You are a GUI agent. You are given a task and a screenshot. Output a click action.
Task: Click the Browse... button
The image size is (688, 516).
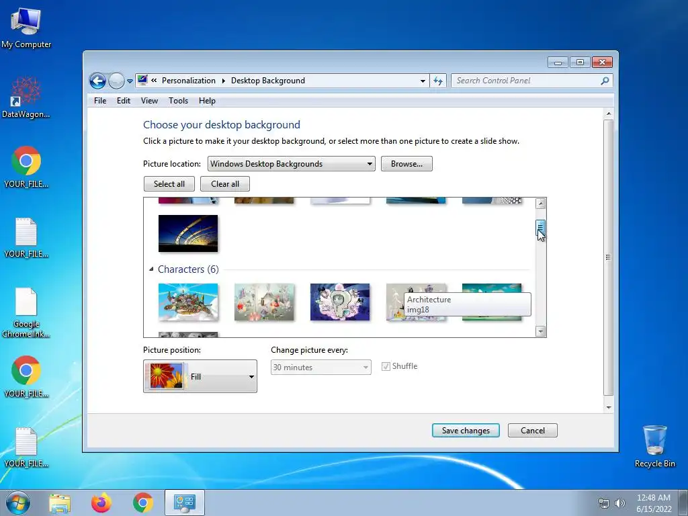pos(406,164)
